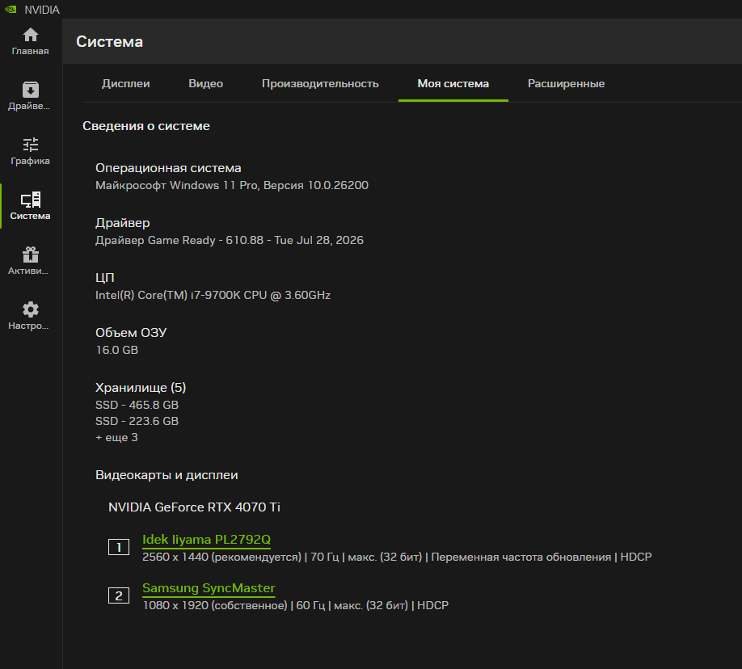Switch to the Дисплеи tab
The width and height of the screenshot is (742, 669).
[126, 84]
